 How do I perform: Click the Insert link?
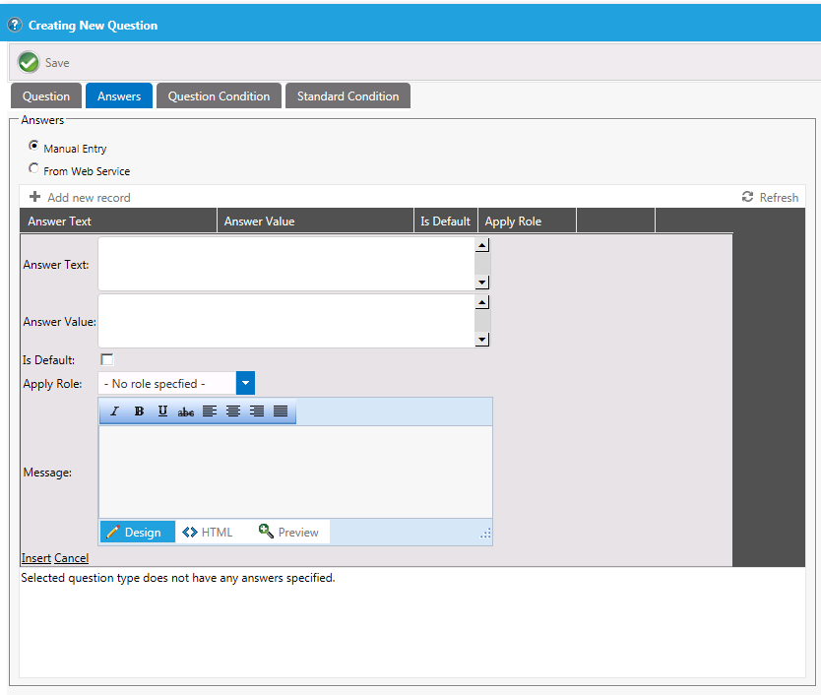click(x=36, y=558)
